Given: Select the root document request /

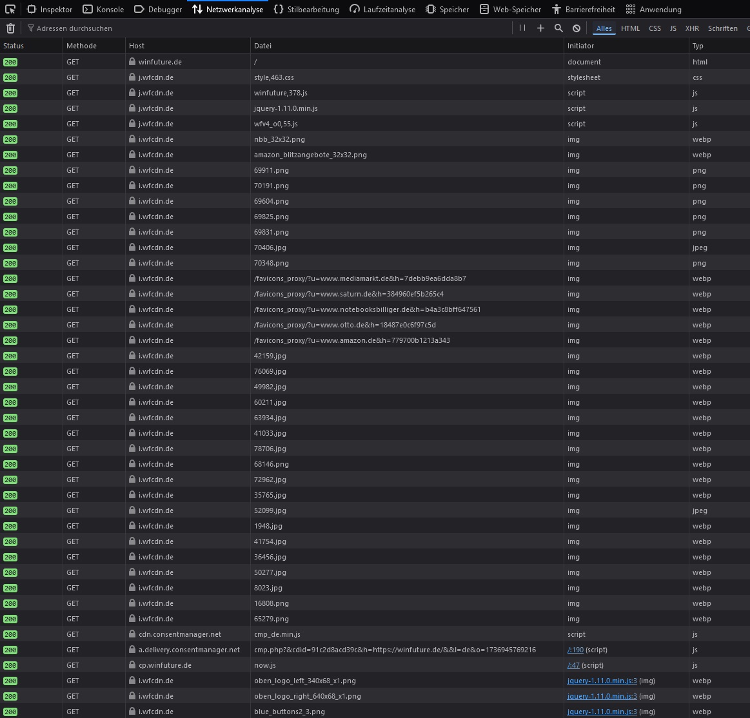Looking at the screenshot, I should tap(375, 62).
